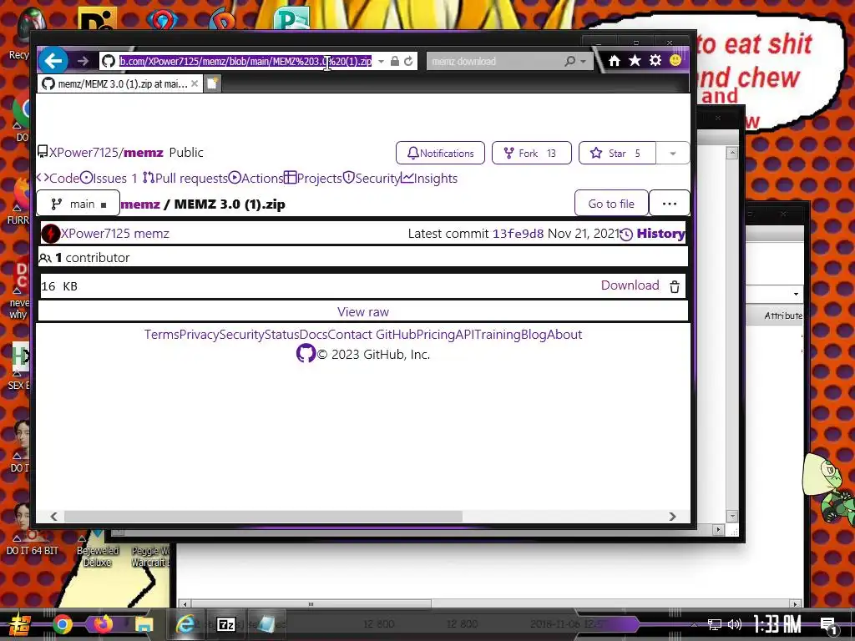
Task: Click the XPower7125 avatar icon
Action: click(x=51, y=234)
